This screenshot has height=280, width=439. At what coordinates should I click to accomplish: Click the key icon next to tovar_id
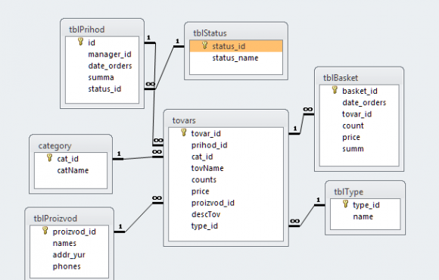click(x=184, y=132)
